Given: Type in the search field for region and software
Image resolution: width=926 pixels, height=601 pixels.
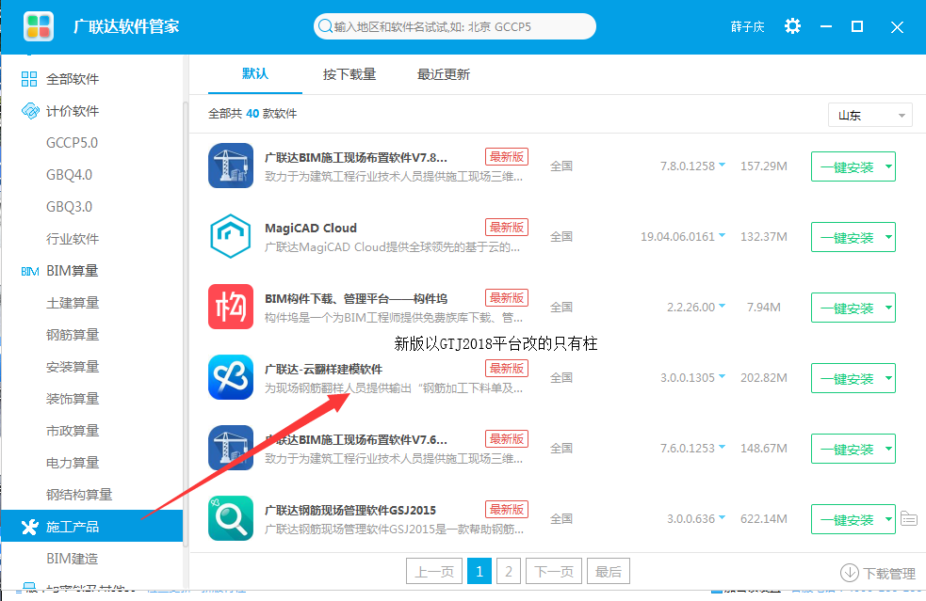Looking at the screenshot, I should coord(455,26).
